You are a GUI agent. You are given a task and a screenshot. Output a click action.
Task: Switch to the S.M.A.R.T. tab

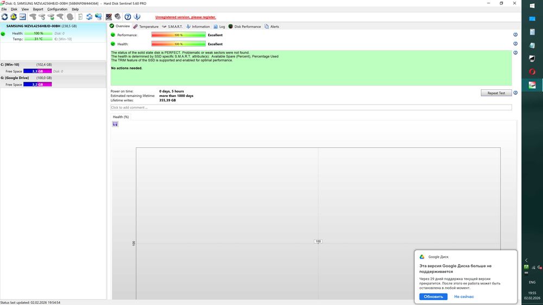[172, 27]
